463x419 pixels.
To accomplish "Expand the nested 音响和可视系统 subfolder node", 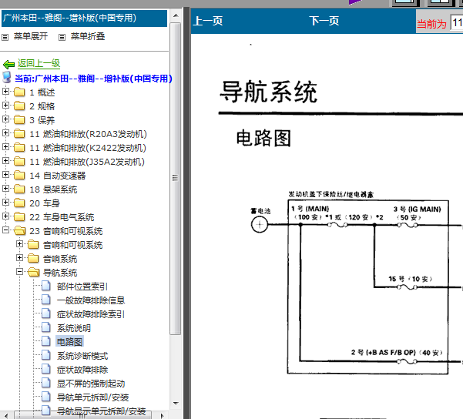I will pyautogui.click(x=19, y=244).
